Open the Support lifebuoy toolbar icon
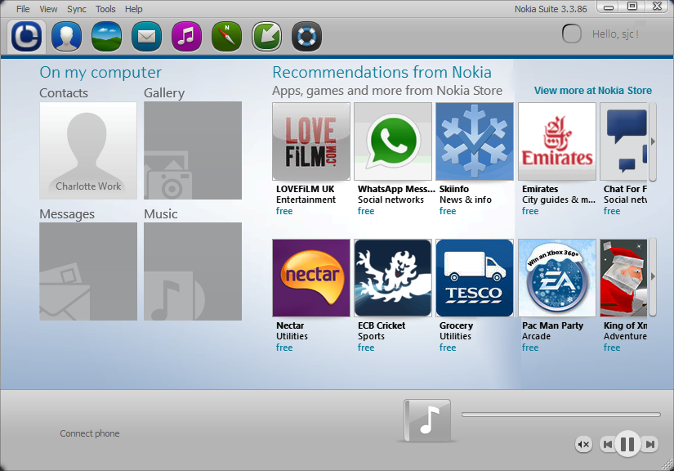Viewport: 674px width, 471px height. point(306,37)
